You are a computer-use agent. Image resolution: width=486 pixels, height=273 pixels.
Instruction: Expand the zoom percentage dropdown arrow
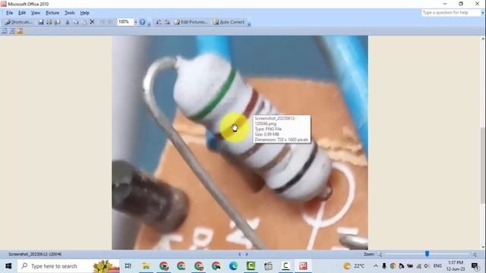pos(135,22)
